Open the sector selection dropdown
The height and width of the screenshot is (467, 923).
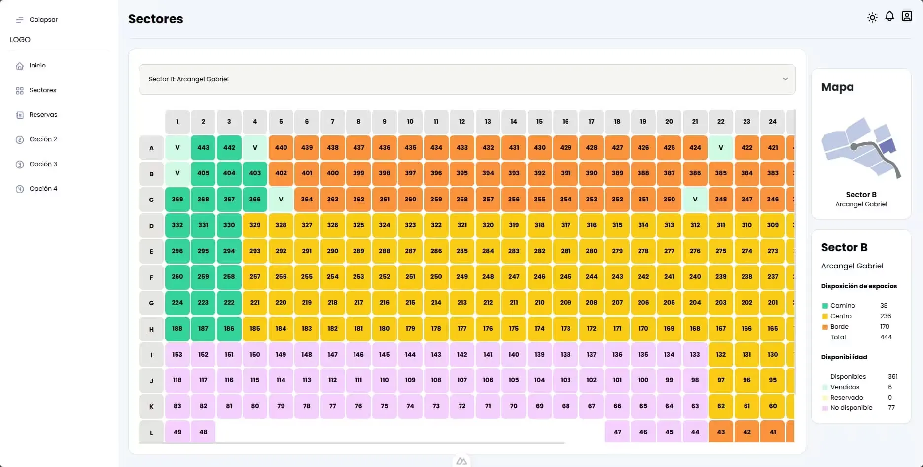pyautogui.click(x=466, y=79)
